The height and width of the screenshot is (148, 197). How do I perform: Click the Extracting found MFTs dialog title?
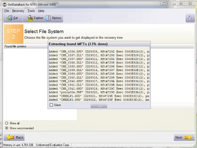click(78, 44)
